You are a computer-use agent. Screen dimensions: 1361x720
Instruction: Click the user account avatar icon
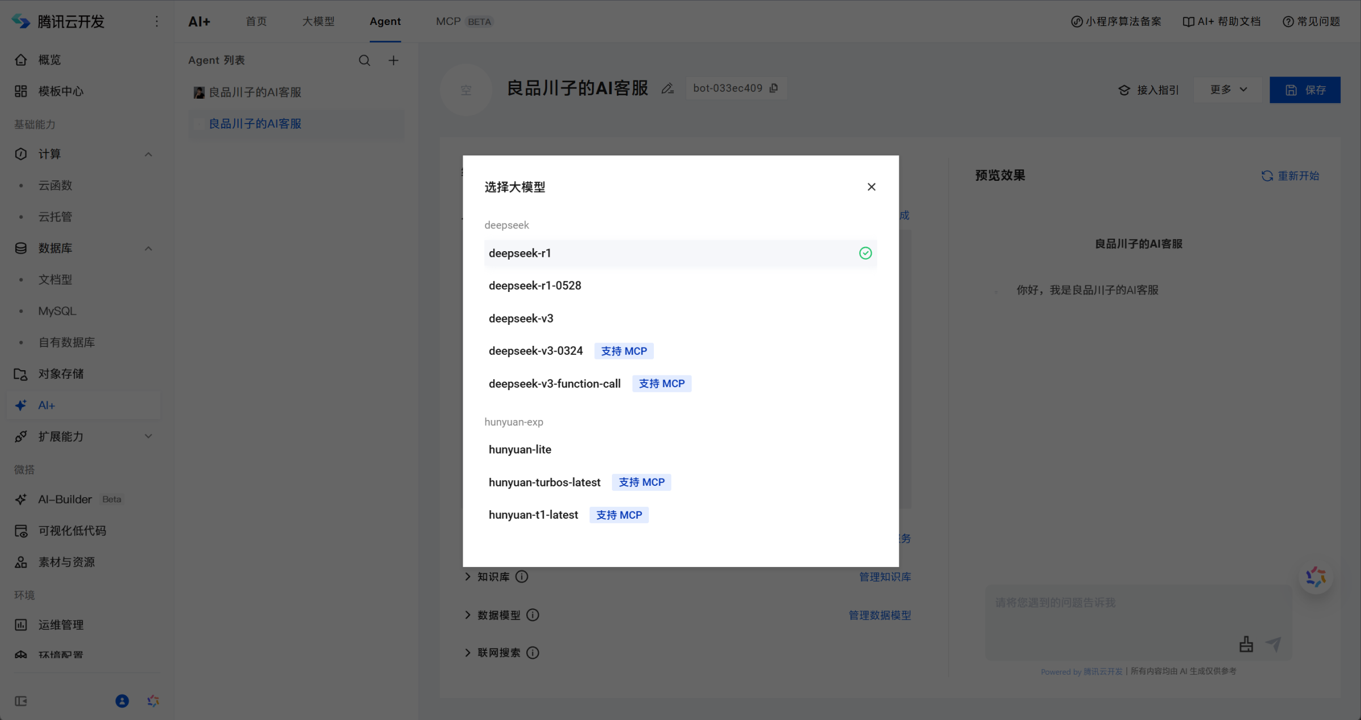coord(122,701)
